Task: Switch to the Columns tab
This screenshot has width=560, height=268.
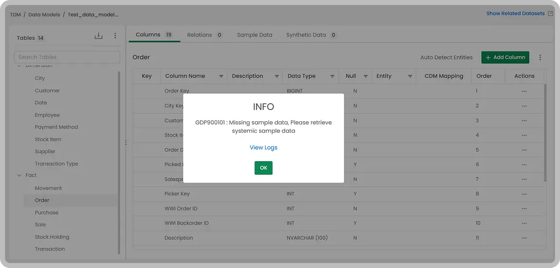Action: [x=154, y=35]
